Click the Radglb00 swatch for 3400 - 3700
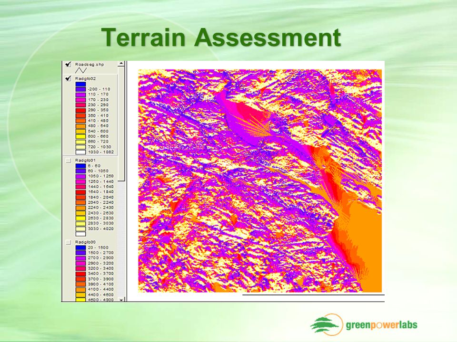The height and width of the screenshot is (342, 457). pos(81,274)
